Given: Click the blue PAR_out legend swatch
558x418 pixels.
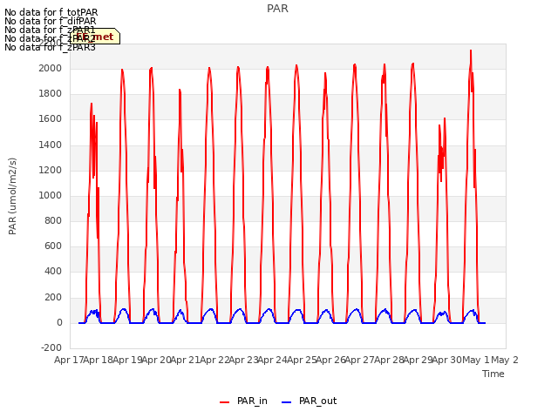Looking at the screenshot, I should [x=287, y=402].
